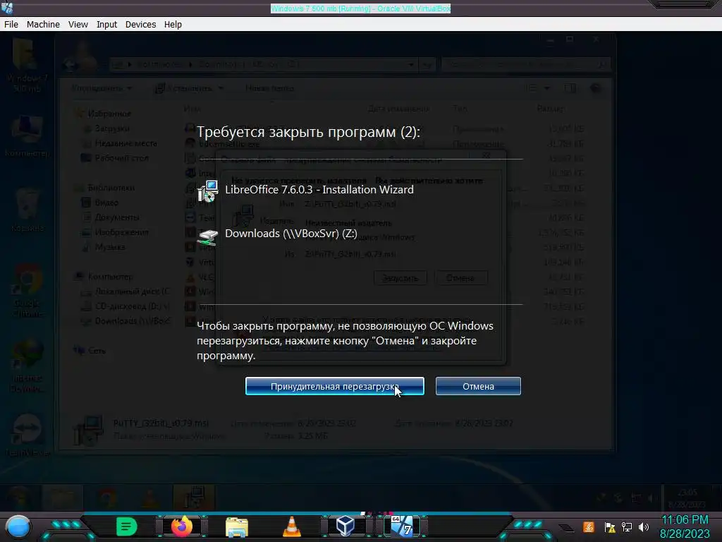Screen dimensions: 722x542
Task: Click the force restart button
Action: (x=335, y=386)
